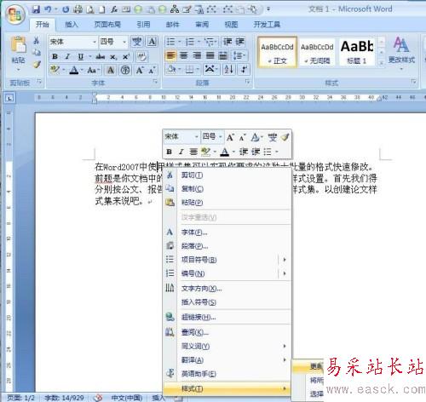Click the Format Painter brush in ribbon

click(x=37, y=65)
